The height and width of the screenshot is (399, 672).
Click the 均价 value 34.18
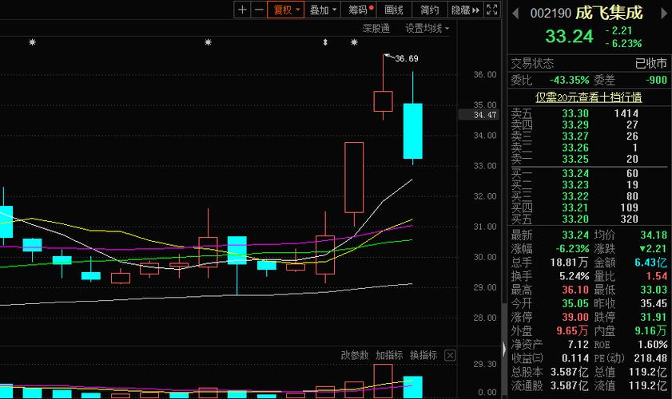pos(654,235)
